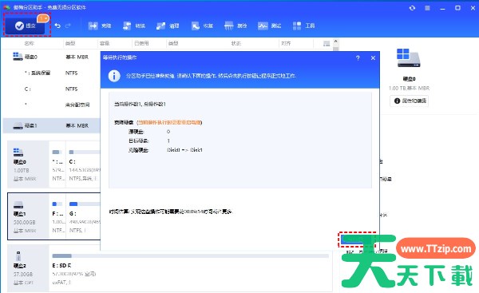Open the 转换 (Convert) toolbar menu

pyautogui.click(x=134, y=26)
